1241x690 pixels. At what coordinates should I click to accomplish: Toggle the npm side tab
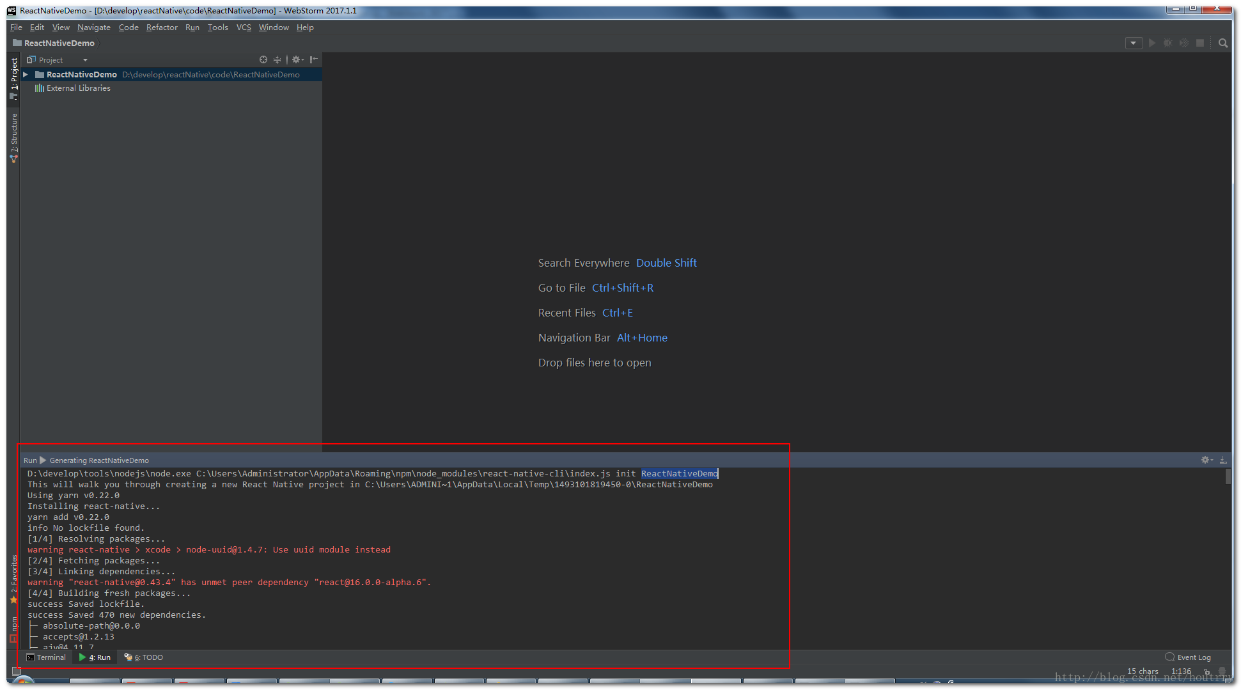13,629
